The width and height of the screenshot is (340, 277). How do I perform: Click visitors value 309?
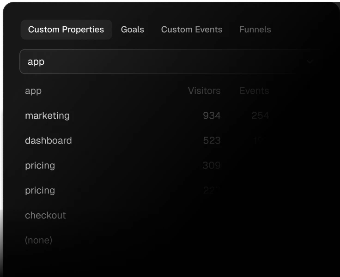tap(212, 165)
